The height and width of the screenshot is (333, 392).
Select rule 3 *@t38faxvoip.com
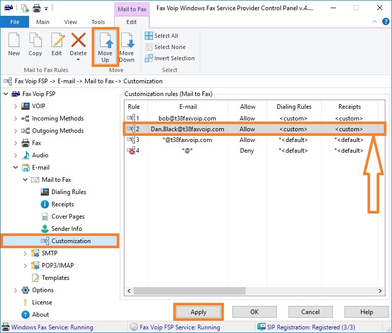pos(254,140)
